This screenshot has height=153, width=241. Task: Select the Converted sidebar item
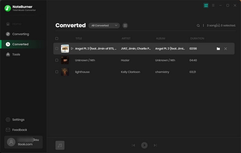[23, 44]
